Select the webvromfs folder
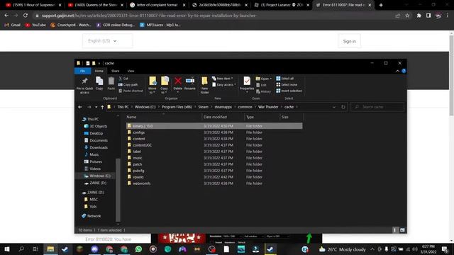The width and height of the screenshot is (454, 255). [x=142, y=183]
